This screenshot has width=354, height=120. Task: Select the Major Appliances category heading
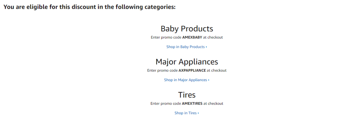point(187,62)
